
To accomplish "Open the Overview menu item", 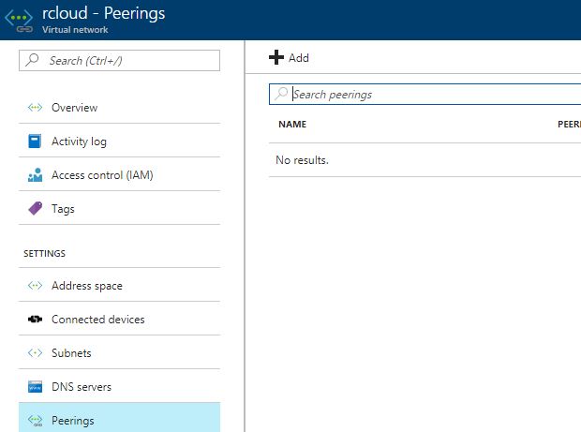I will 119,108.
